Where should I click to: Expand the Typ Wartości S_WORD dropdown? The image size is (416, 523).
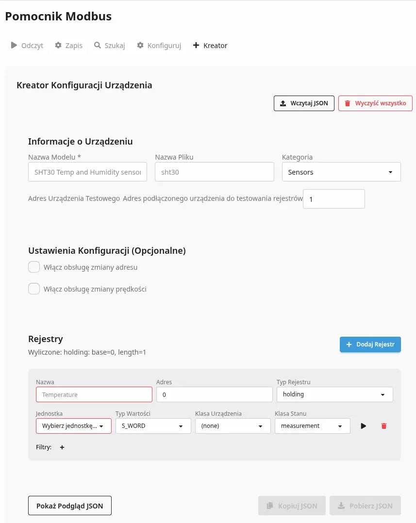[x=153, y=426]
